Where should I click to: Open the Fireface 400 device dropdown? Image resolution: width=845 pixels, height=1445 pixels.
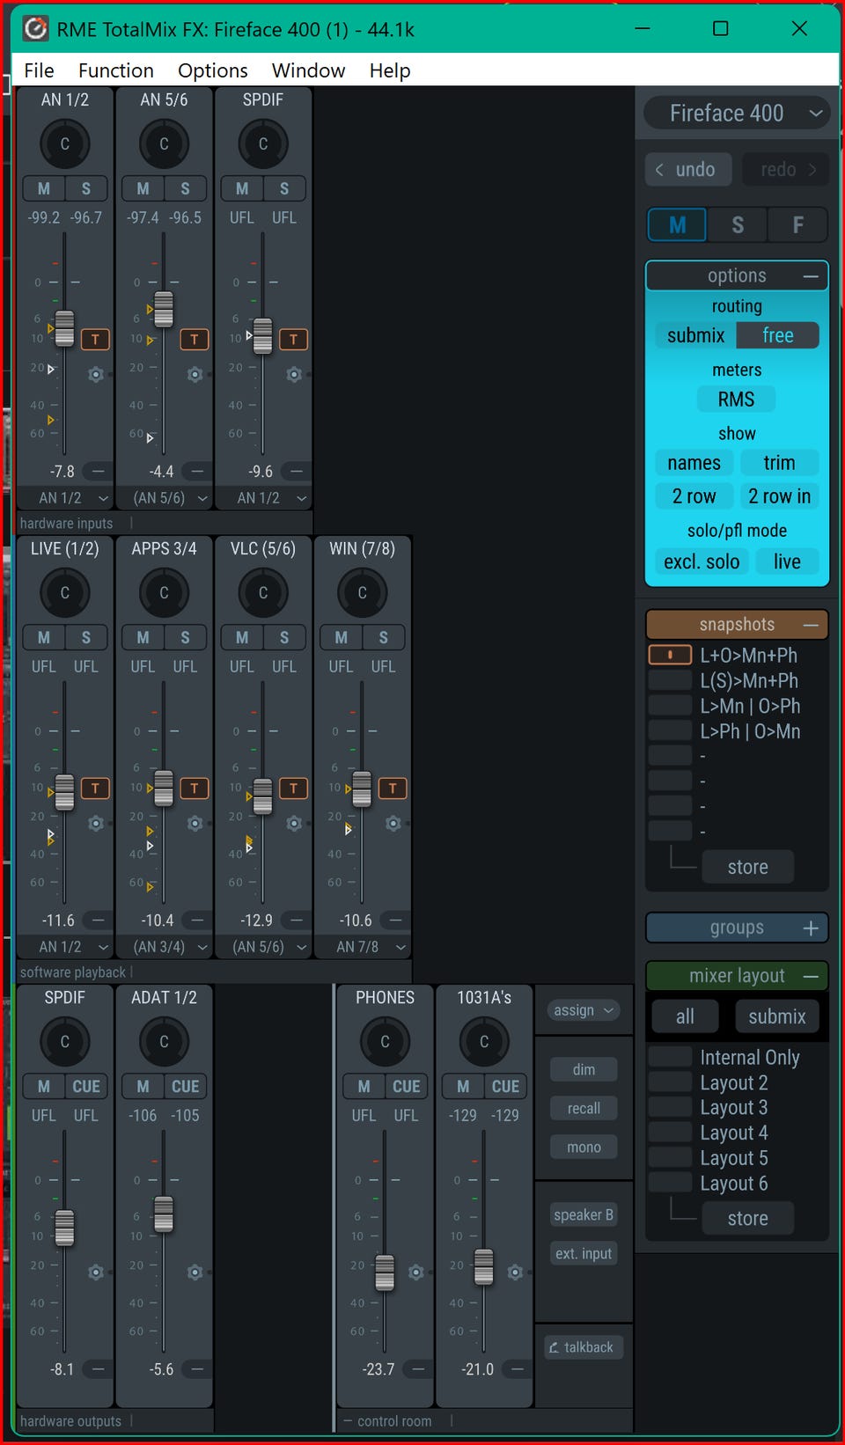pos(737,114)
